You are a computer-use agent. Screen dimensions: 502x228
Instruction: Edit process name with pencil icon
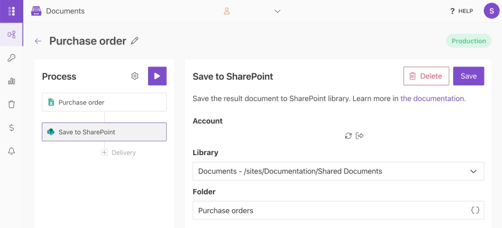tap(135, 41)
